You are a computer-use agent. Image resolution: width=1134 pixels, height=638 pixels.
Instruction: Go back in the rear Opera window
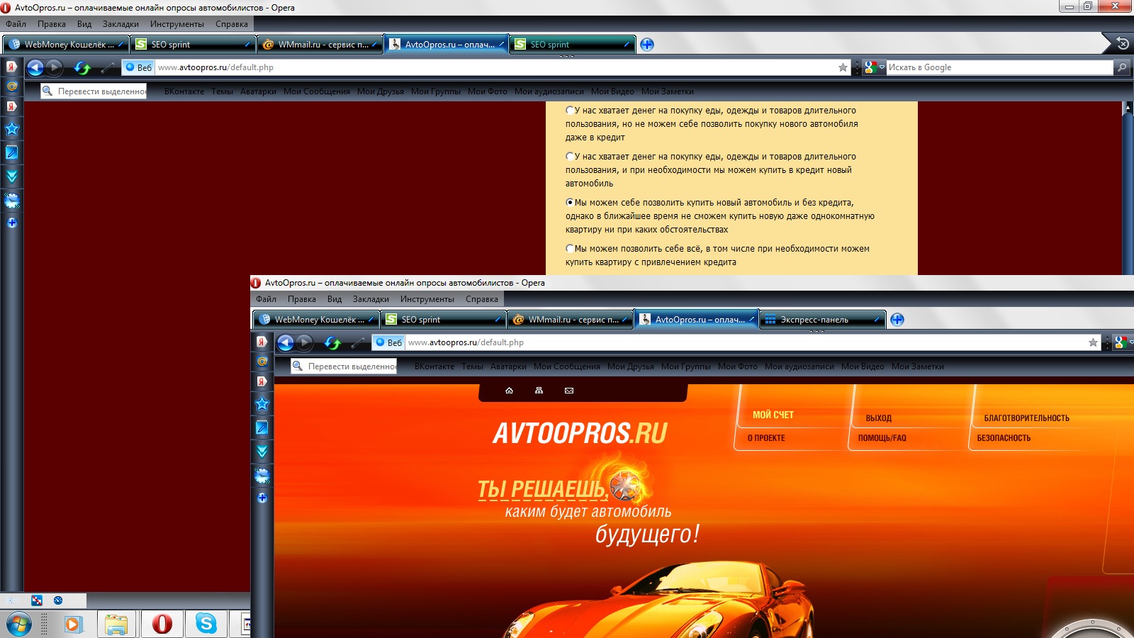click(x=35, y=67)
